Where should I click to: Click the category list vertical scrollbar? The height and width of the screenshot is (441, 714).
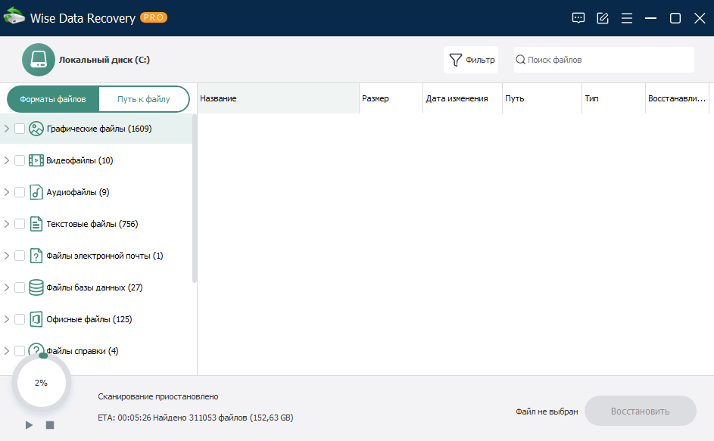pyautogui.click(x=195, y=198)
